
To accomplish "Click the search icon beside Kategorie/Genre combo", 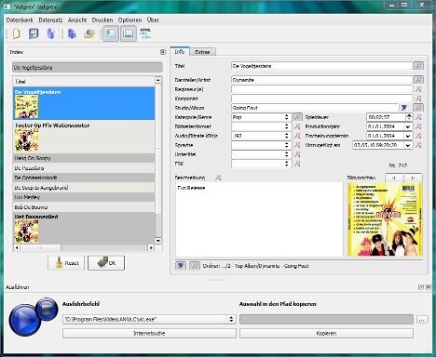I will [x=297, y=117].
